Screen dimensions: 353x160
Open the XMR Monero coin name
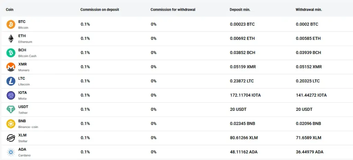[x=24, y=67]
